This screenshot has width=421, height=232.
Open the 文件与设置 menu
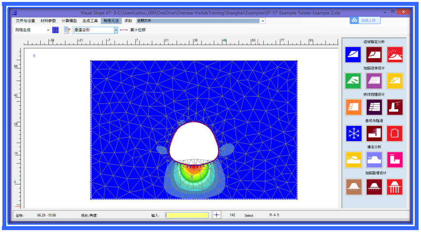[25, 21]
